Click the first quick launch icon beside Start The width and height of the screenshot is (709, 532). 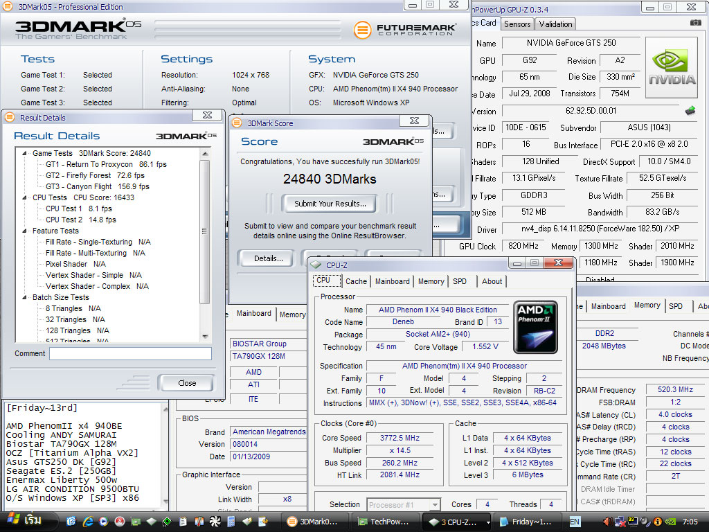(x=71, y=522)
